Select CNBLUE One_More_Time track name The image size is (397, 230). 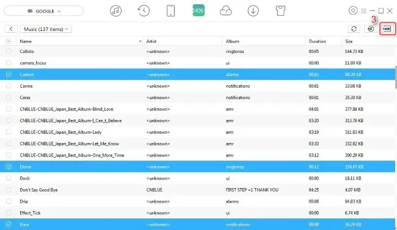tap(72, 155)
